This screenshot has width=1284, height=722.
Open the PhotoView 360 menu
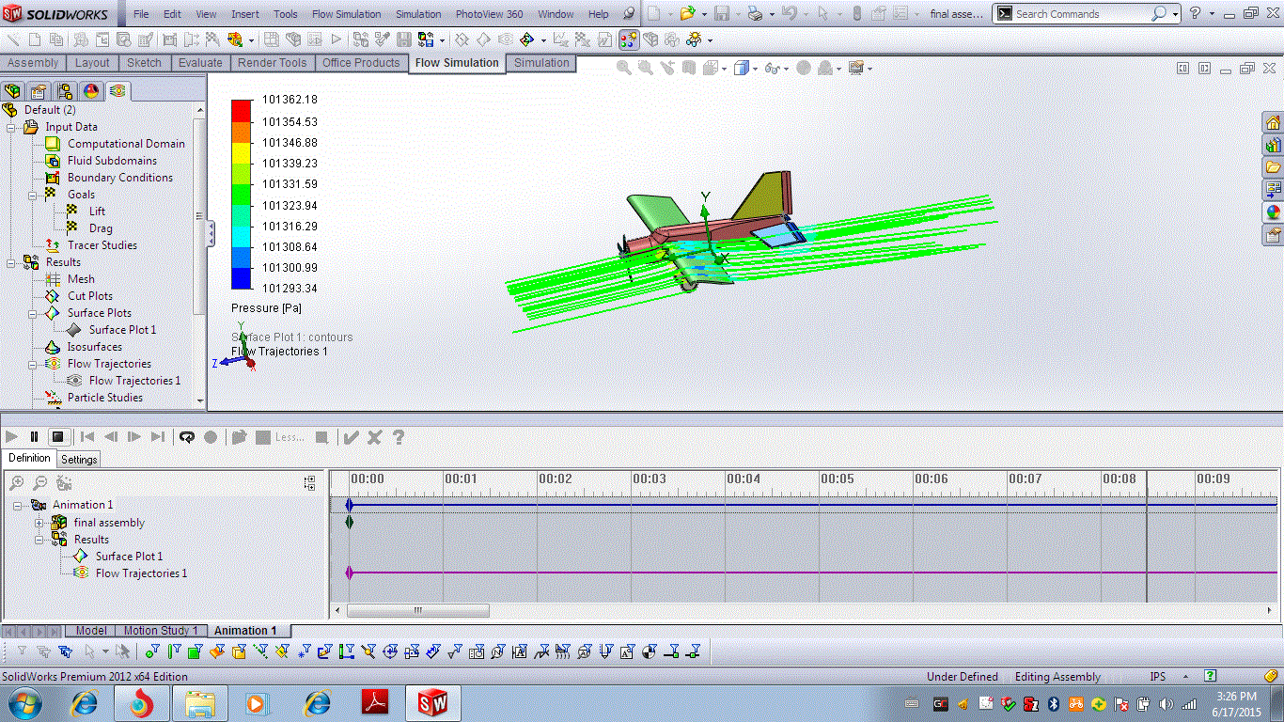[x=489, y=14]
